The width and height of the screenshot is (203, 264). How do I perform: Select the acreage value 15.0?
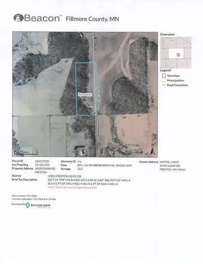pos(80,169)
